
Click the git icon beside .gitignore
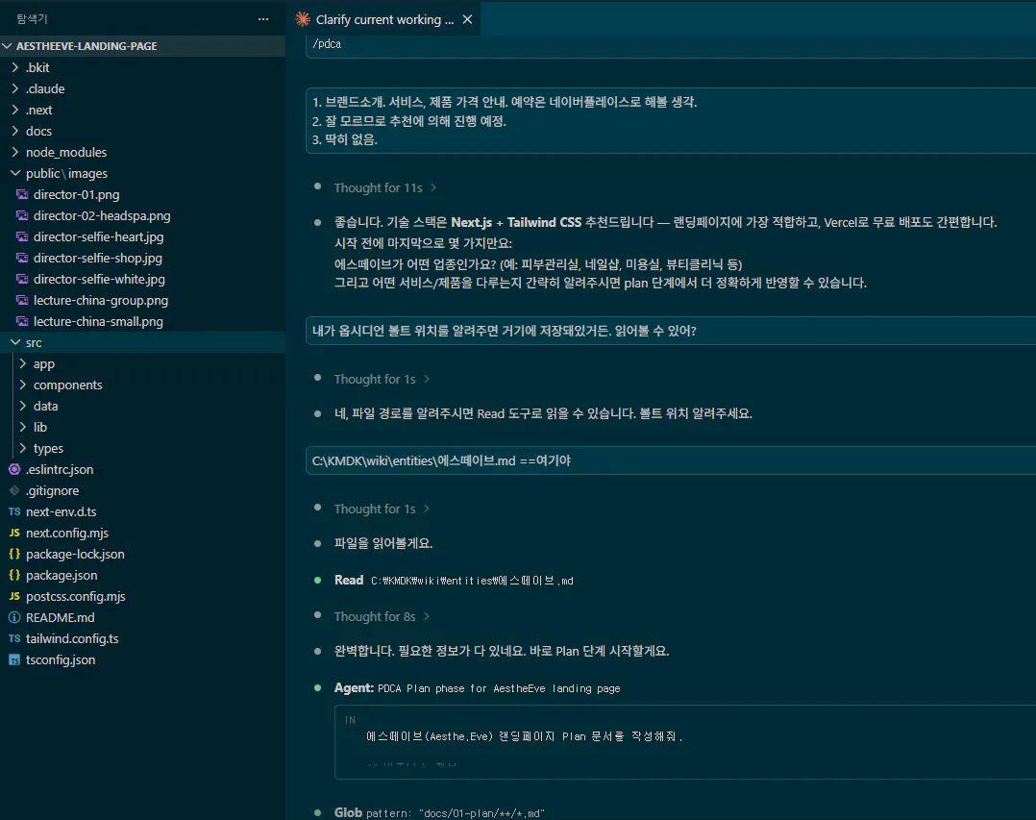[14, 490]
